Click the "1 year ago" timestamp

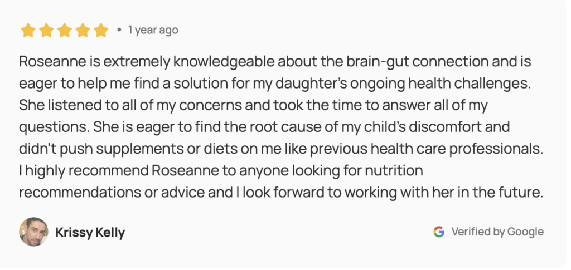point(153,30)
